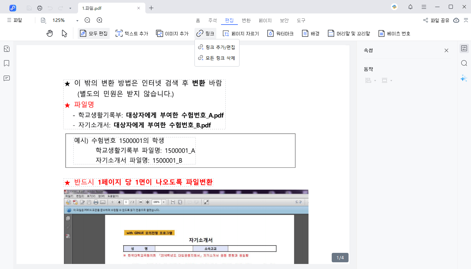This screenshot has width=471, height=269.
Task: Switch to the 페이지 tab
Action: point(265,20)
